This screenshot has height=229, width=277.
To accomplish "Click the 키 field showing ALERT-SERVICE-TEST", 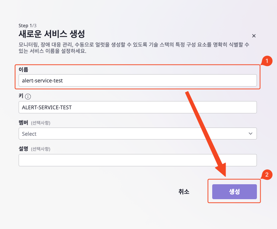I will (x=138, y=107).
